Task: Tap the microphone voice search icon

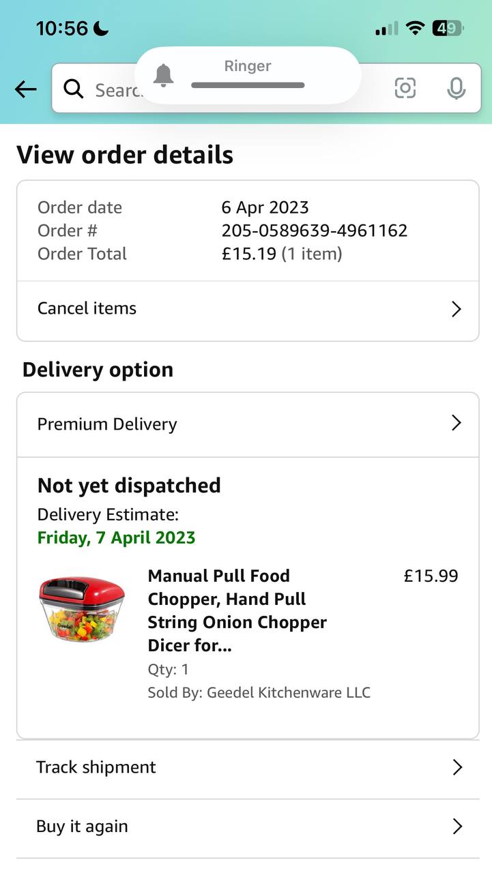Action: pos(456,88)
